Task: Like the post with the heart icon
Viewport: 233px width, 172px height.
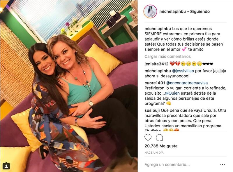Action: coord(148,138)
